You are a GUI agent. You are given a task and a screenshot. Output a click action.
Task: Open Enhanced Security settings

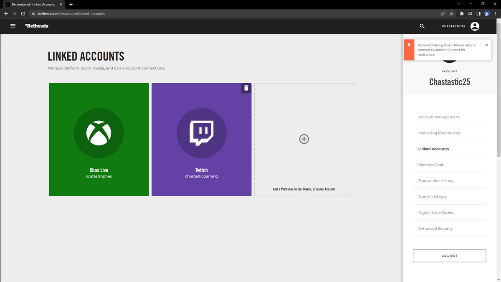click(435, 228)
